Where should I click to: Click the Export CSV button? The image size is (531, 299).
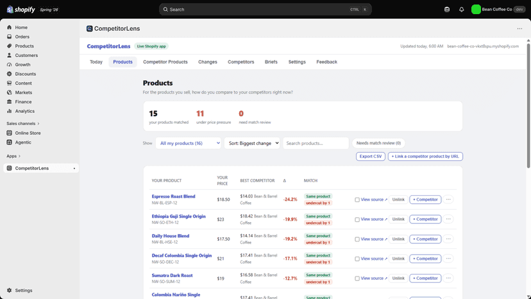[x=371, y=157]
